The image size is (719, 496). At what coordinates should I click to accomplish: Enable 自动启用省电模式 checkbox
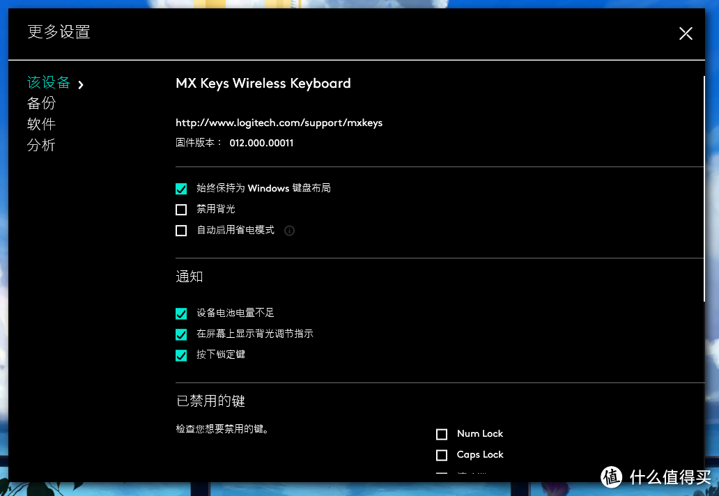point(181,230)
